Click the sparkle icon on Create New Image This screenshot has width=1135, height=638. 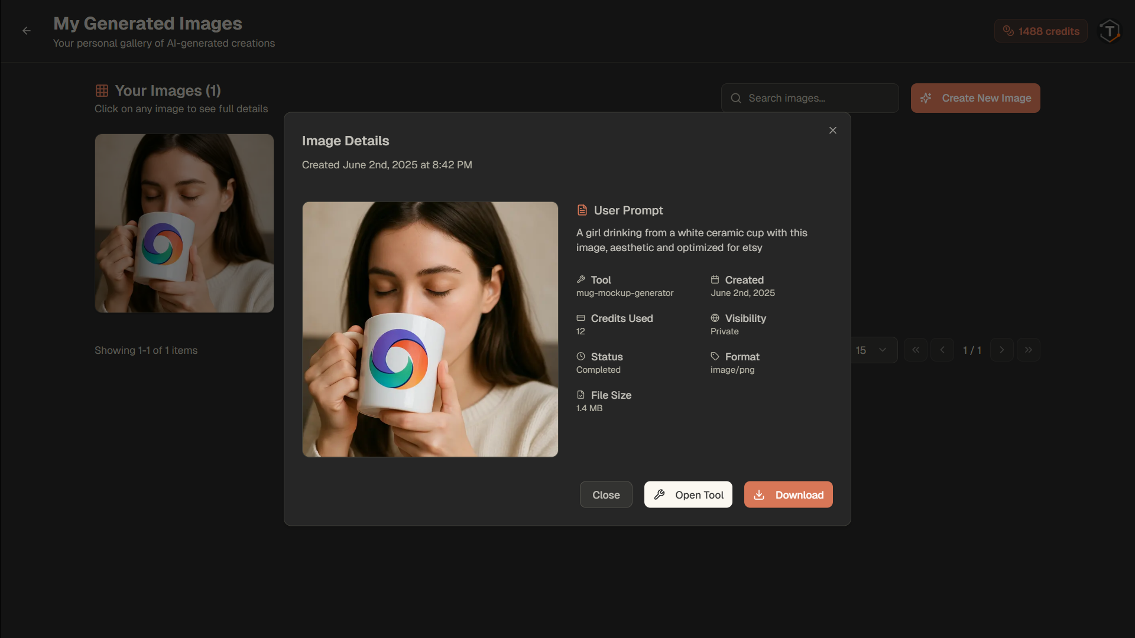coord(926,98)
